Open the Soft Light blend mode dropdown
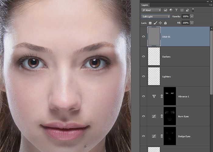Image resolution: width=213 pixels, height=152 pixels. point(155,16)
